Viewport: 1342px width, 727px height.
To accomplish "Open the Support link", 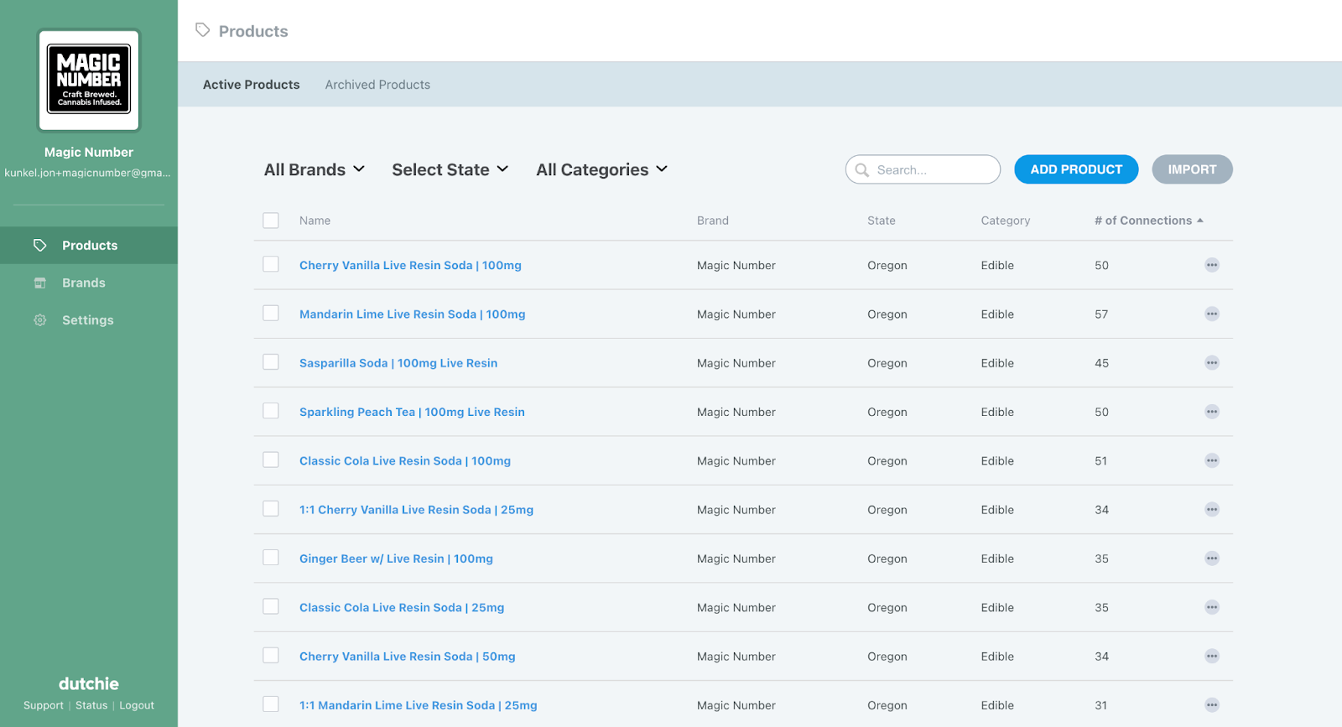I will 44,705.
